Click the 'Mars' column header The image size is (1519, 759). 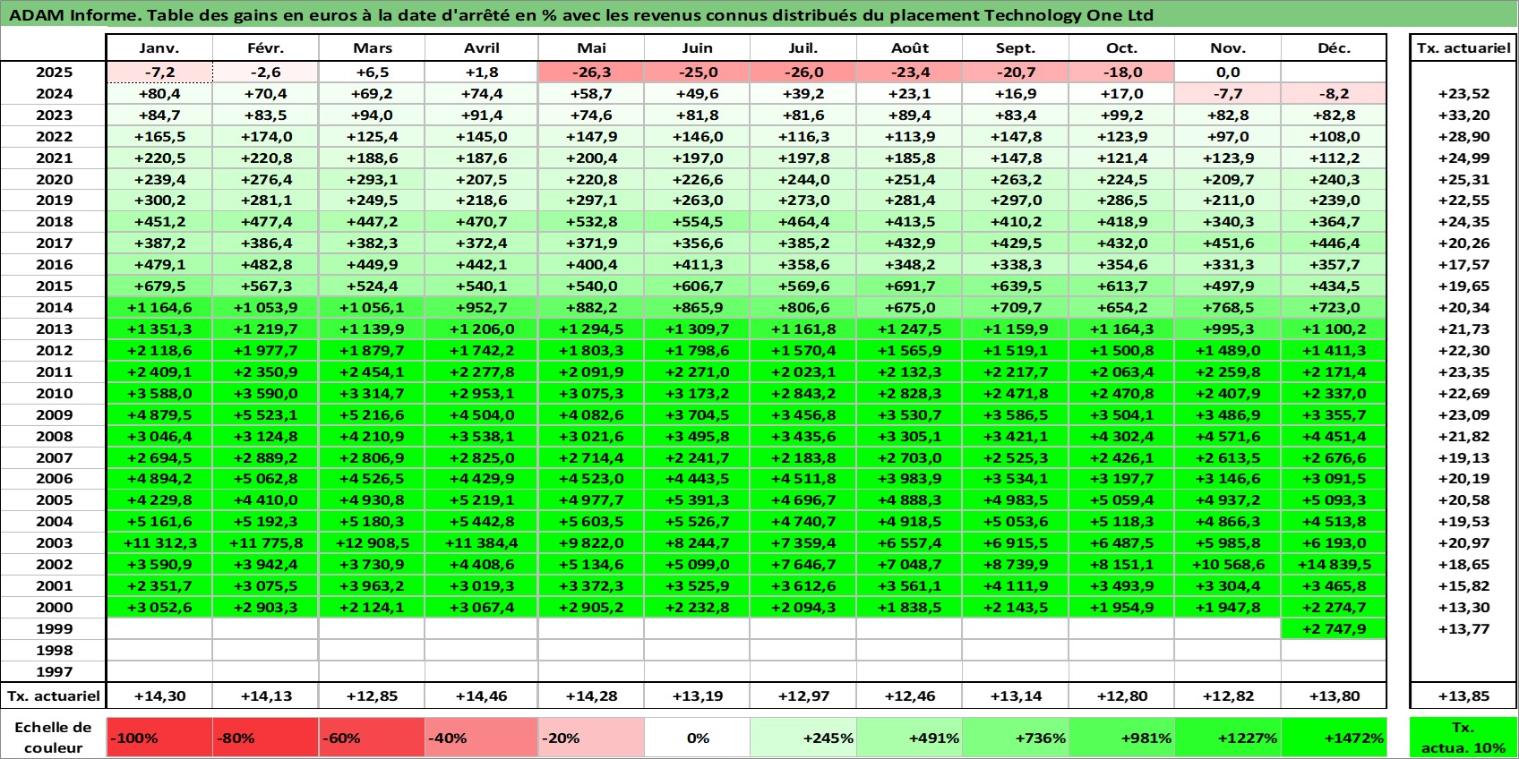(372, 48)
